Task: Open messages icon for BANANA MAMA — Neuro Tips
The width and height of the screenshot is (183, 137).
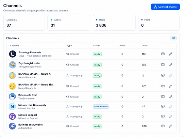Action: click(x=163, y=86)
